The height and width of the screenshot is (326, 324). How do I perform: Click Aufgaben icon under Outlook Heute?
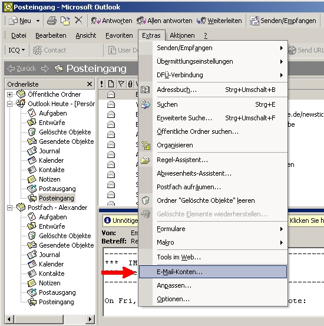tap(32, 113)
